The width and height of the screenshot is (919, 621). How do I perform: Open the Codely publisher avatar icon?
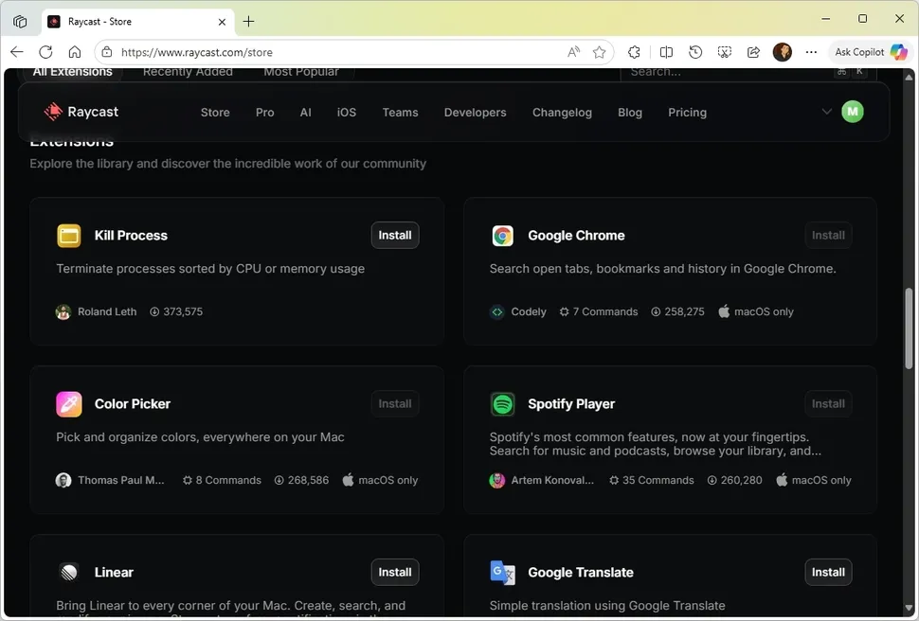pyautogui.click(x=496, y=310)
